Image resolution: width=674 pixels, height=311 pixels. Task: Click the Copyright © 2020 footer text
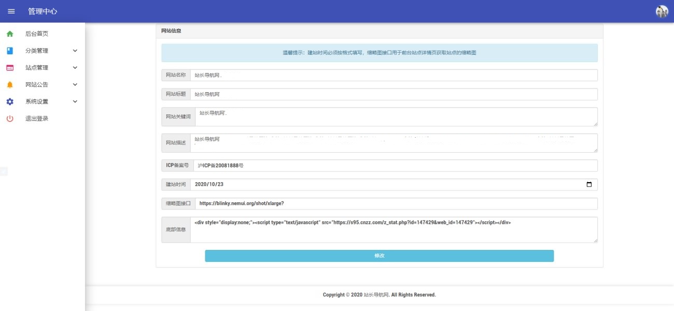point(379,295)
